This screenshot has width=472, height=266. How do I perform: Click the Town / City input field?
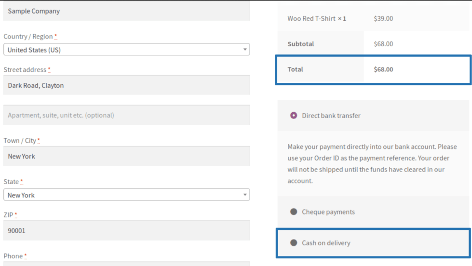tap(126, 156)
